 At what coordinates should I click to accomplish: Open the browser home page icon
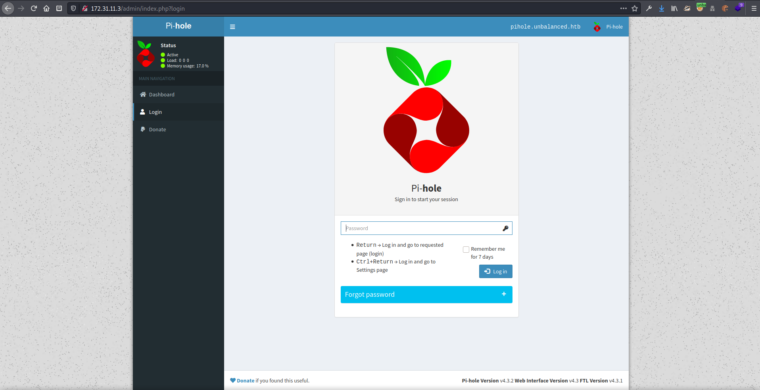pos(46,8)
